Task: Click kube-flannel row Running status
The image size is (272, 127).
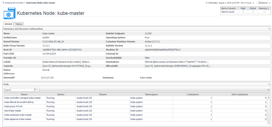Action: click(x=50, y=102)
